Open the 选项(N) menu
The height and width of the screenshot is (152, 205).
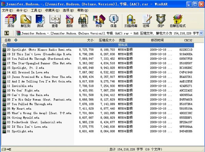68,10
